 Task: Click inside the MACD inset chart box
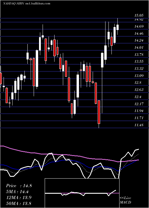coord(82,193)
